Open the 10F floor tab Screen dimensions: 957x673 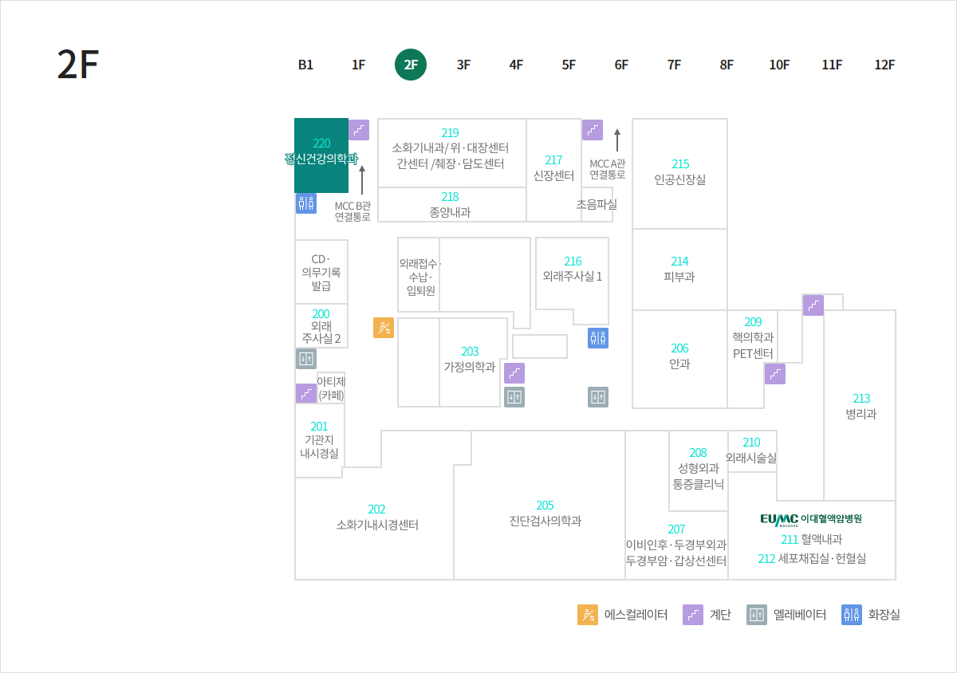click(x=779, y=65)
